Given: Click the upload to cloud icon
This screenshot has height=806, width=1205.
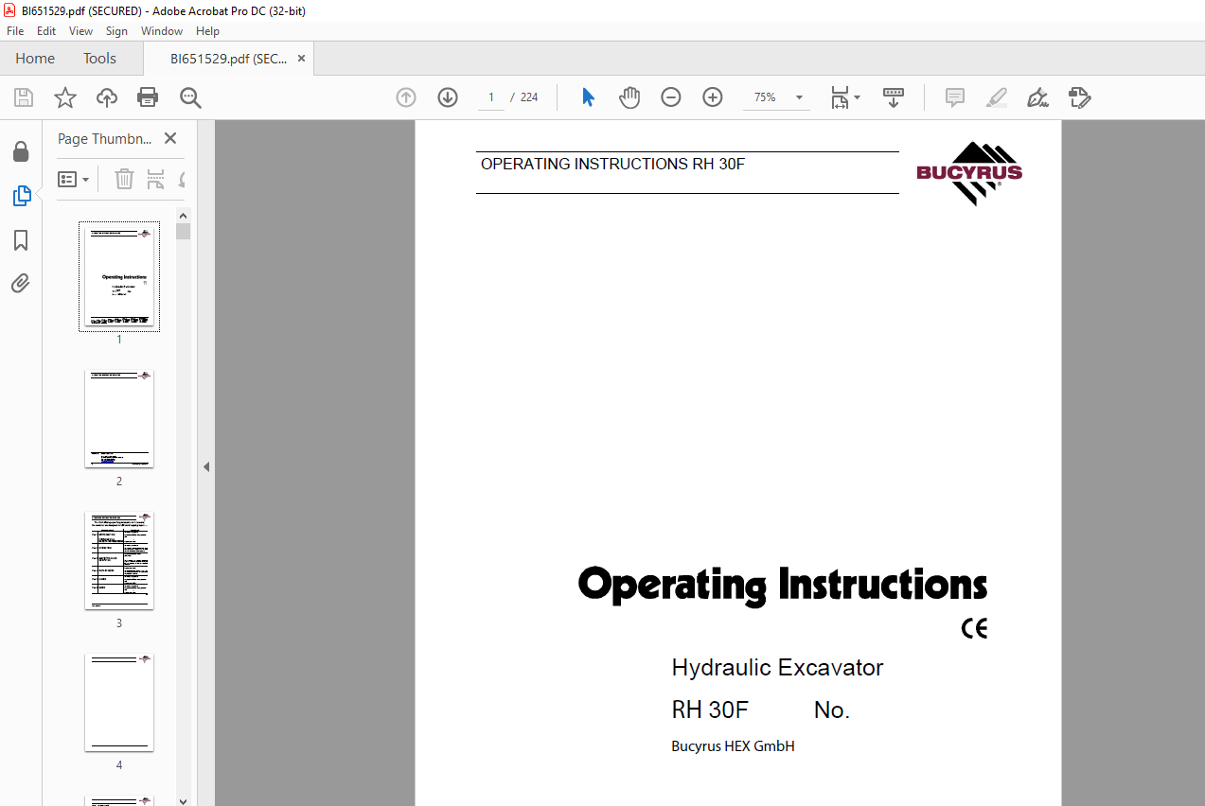Looking at the screenshot, I should tap(107, 97).
